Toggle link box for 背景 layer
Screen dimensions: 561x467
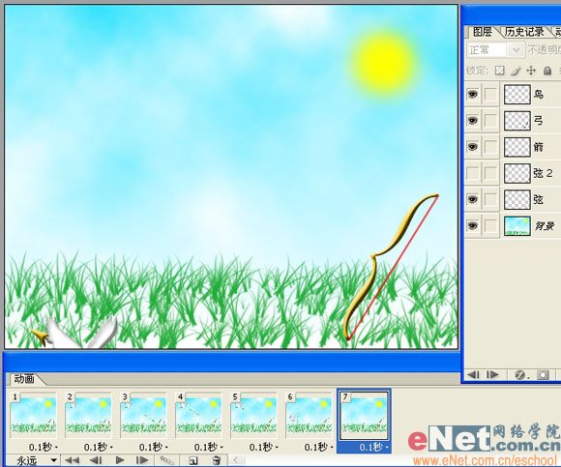(x=490, y=225)
